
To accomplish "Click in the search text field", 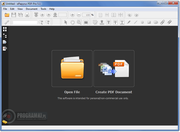I will coord(25,22).
